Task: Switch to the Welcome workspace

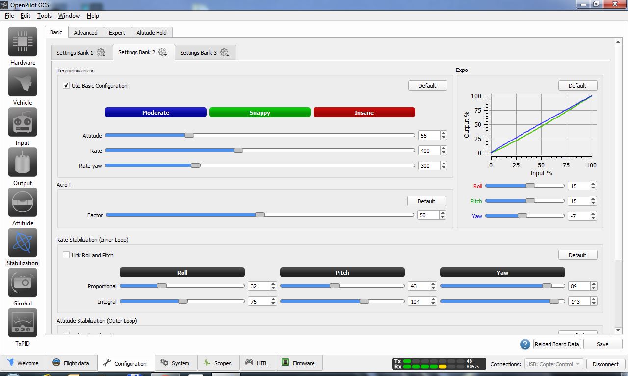Action: (23, 363)
